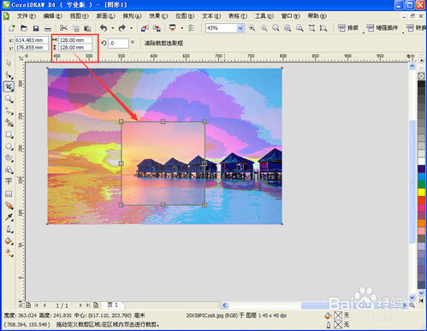Click the 增强插件 toolbar button
The height and width of the screenshot is (331, 427).
pyautogui.click(x=383, y=28)
